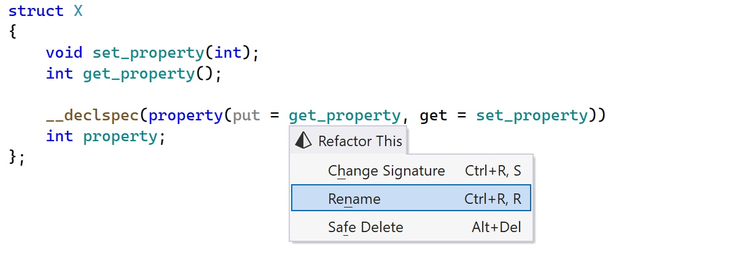Pick Safe Delete in the popup menu
This screenshot has width=737, height=264.
pyautogui.click(x=365, y=227)
